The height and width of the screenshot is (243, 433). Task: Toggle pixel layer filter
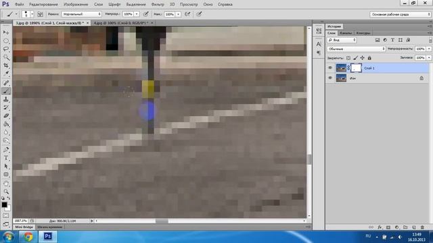click(x=378, y=40)
